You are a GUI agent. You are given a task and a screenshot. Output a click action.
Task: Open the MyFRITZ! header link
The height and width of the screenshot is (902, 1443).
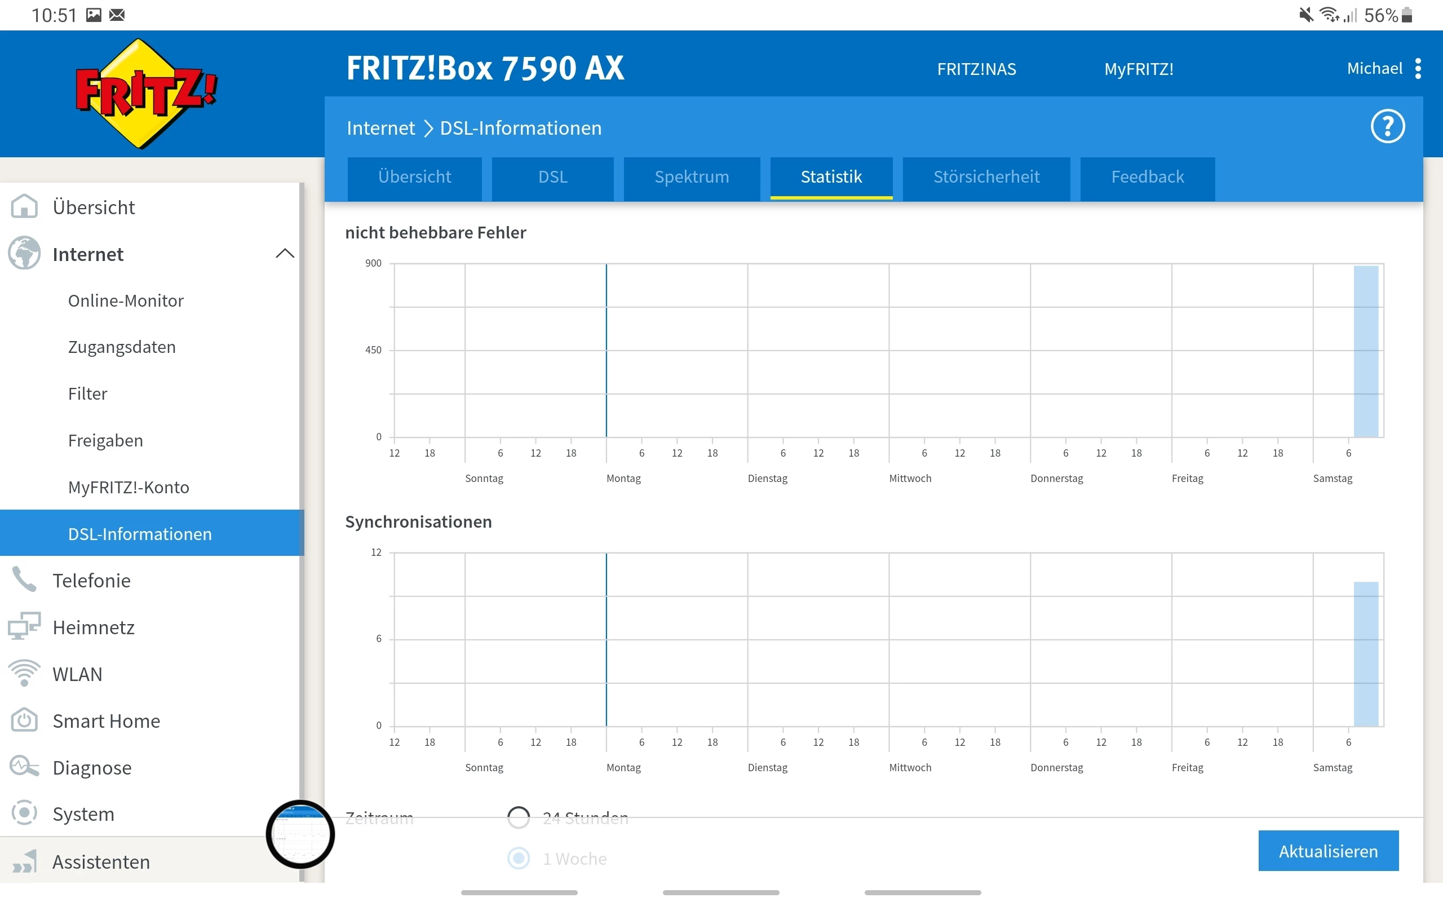coord(1137,69)
